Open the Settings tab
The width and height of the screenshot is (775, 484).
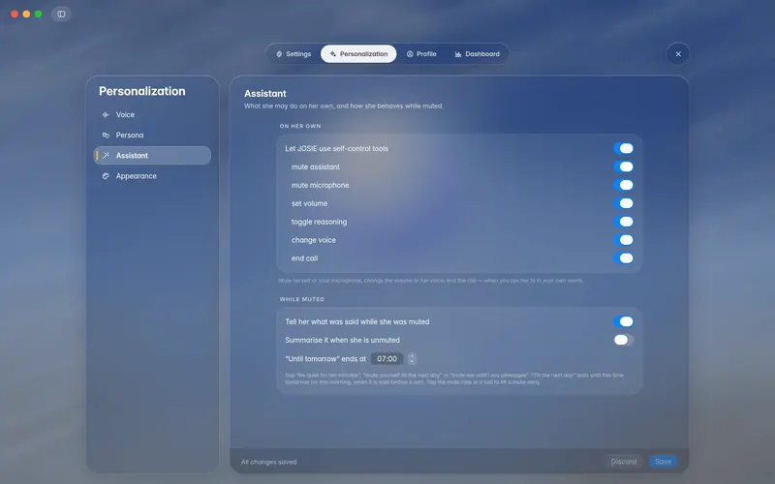[294, 54]
